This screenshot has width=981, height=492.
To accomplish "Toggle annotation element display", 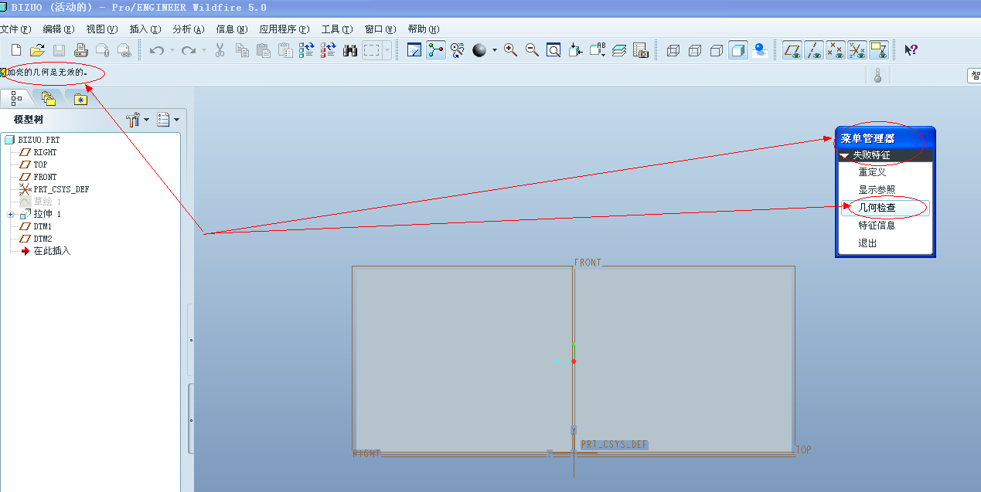I will (x=879, y=50).
